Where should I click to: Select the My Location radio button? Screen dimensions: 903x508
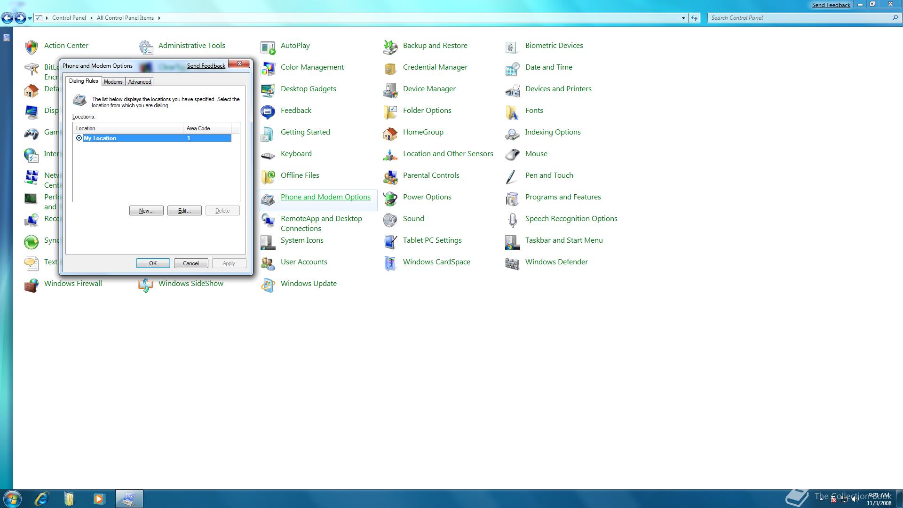(79, 138)
